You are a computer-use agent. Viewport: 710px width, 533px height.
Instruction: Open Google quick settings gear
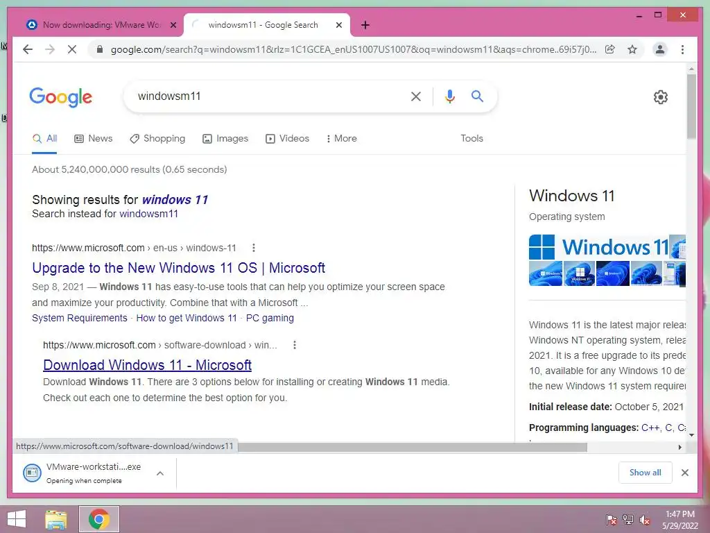pos(661,97)
